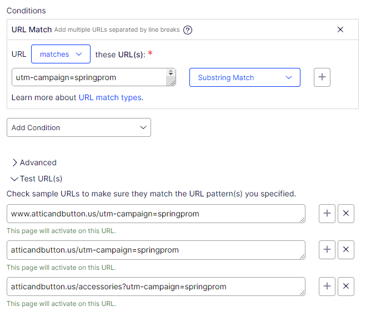Remove the URL Match condition

point(340,29)
